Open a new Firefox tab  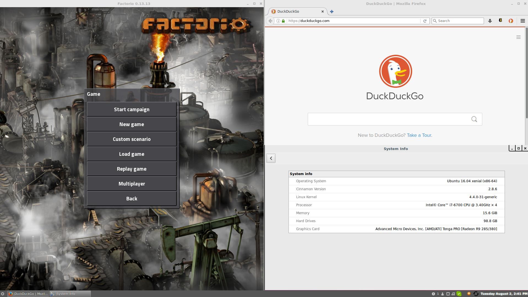(332, 12)
